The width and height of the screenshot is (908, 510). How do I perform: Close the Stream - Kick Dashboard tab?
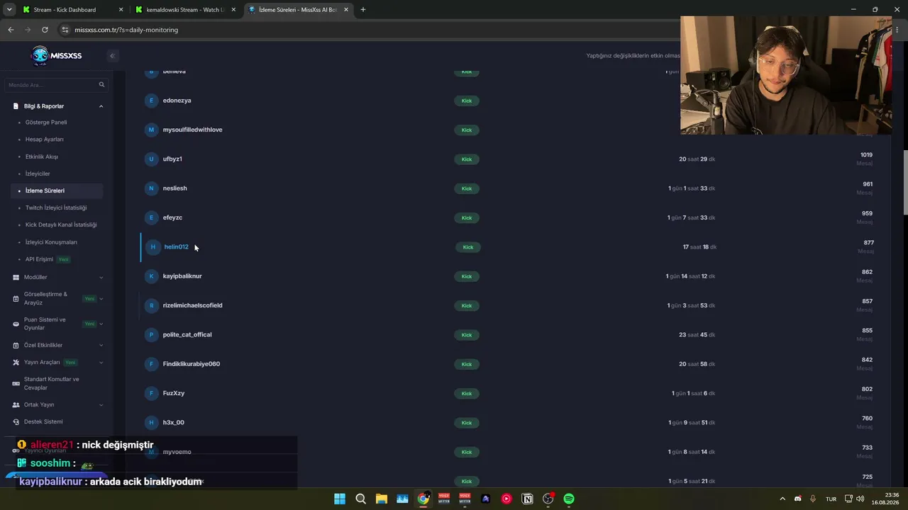coord(121,10)
